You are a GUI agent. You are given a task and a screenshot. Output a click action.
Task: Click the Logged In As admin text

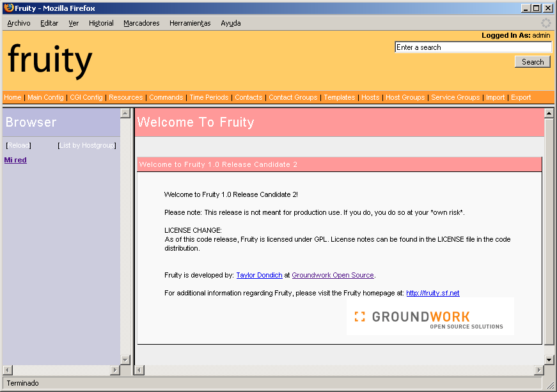[515, 35]
